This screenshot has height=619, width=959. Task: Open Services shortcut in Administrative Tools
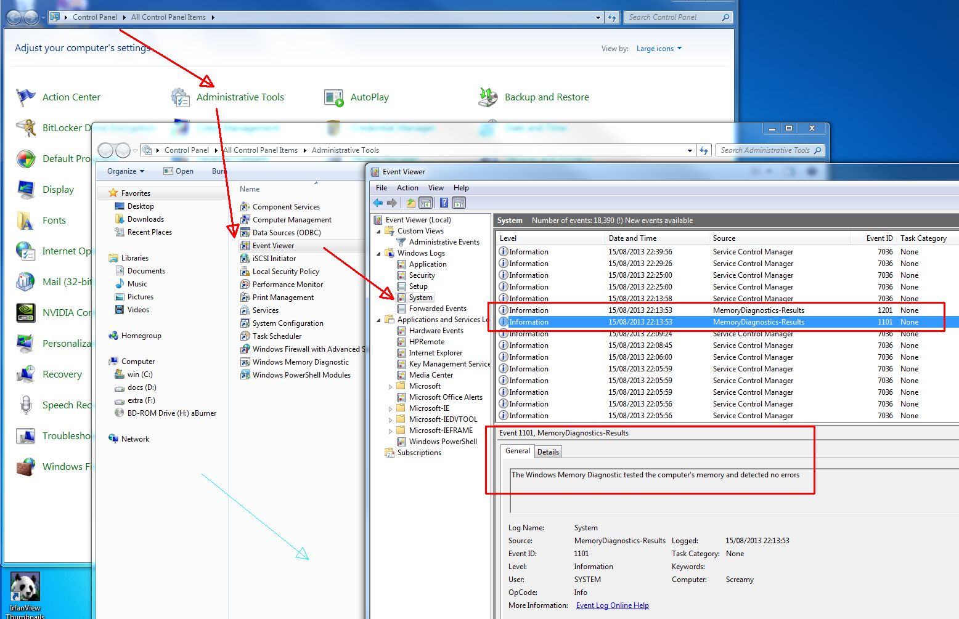tap(265, 310)
